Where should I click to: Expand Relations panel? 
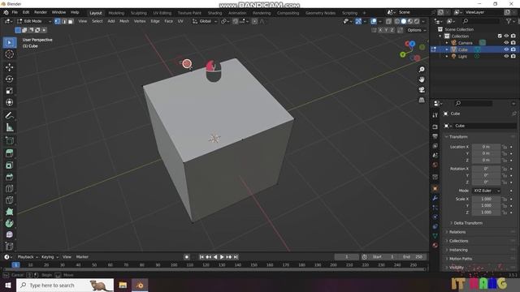pos(457,232)
